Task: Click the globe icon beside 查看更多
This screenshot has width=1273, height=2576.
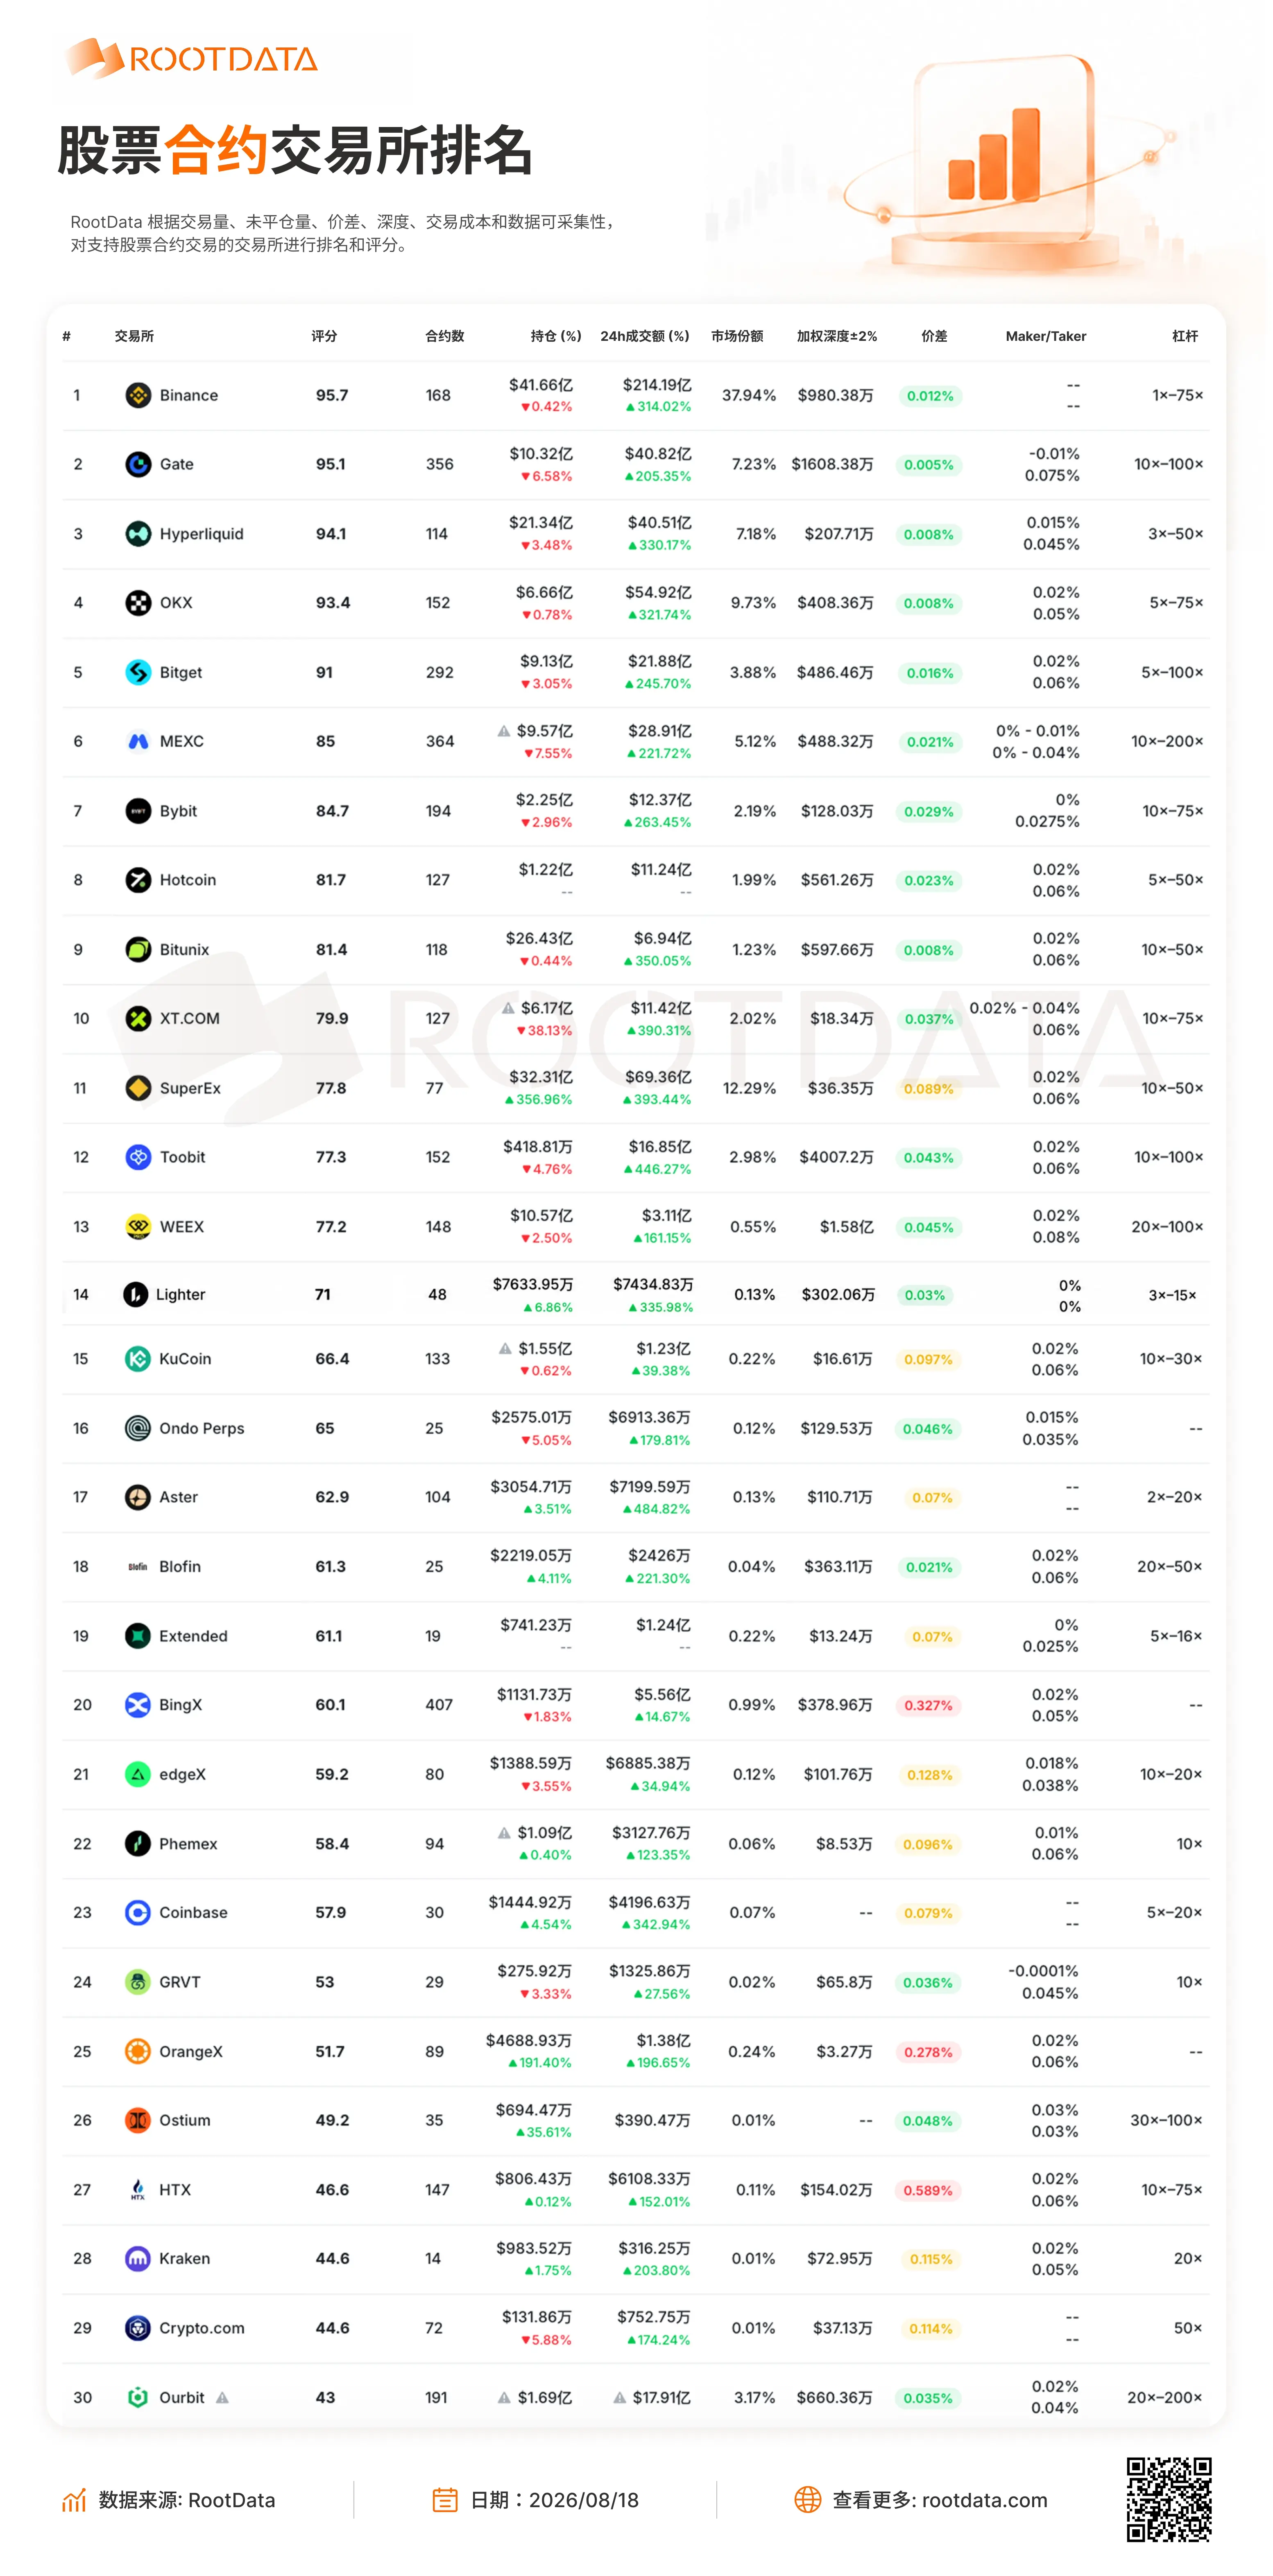Action: click(x=808, y=2500)
